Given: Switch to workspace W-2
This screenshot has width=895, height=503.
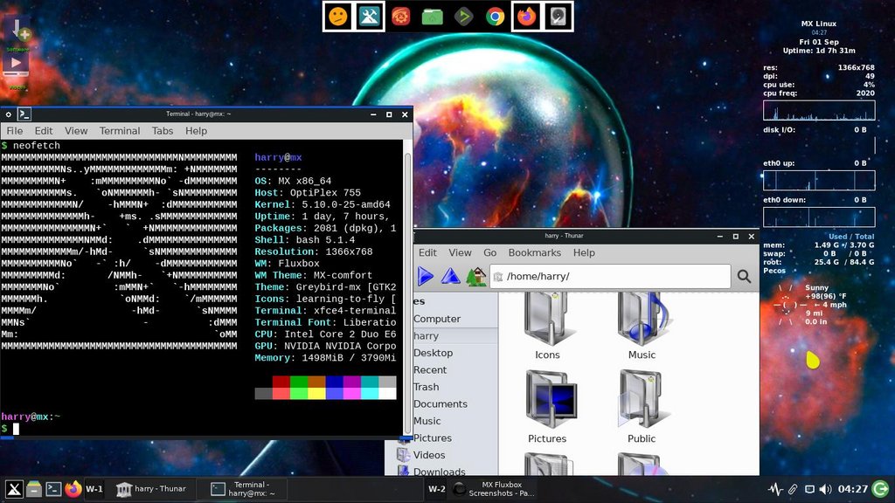Looking at the screenshot, I should click(x=436, y=489).
